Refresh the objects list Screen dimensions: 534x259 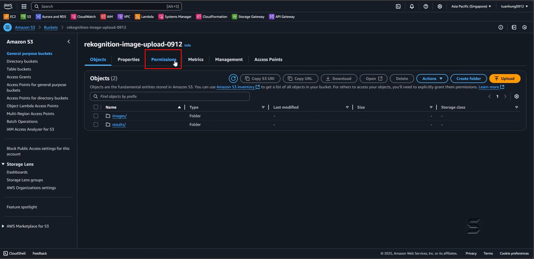[x=233, y=79]
